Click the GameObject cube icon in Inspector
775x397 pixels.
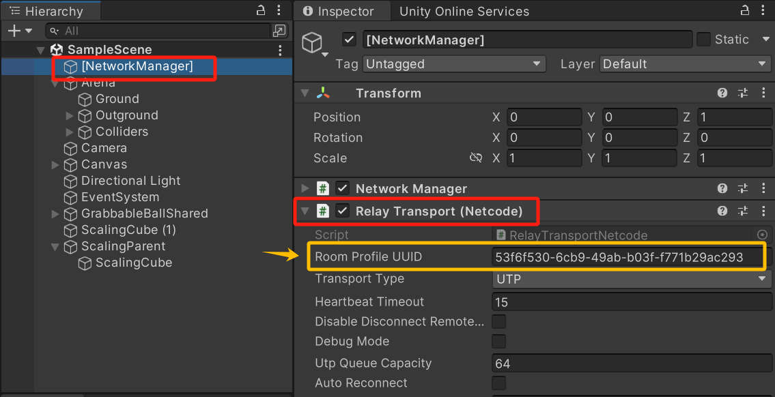click(x=312, y=43)
